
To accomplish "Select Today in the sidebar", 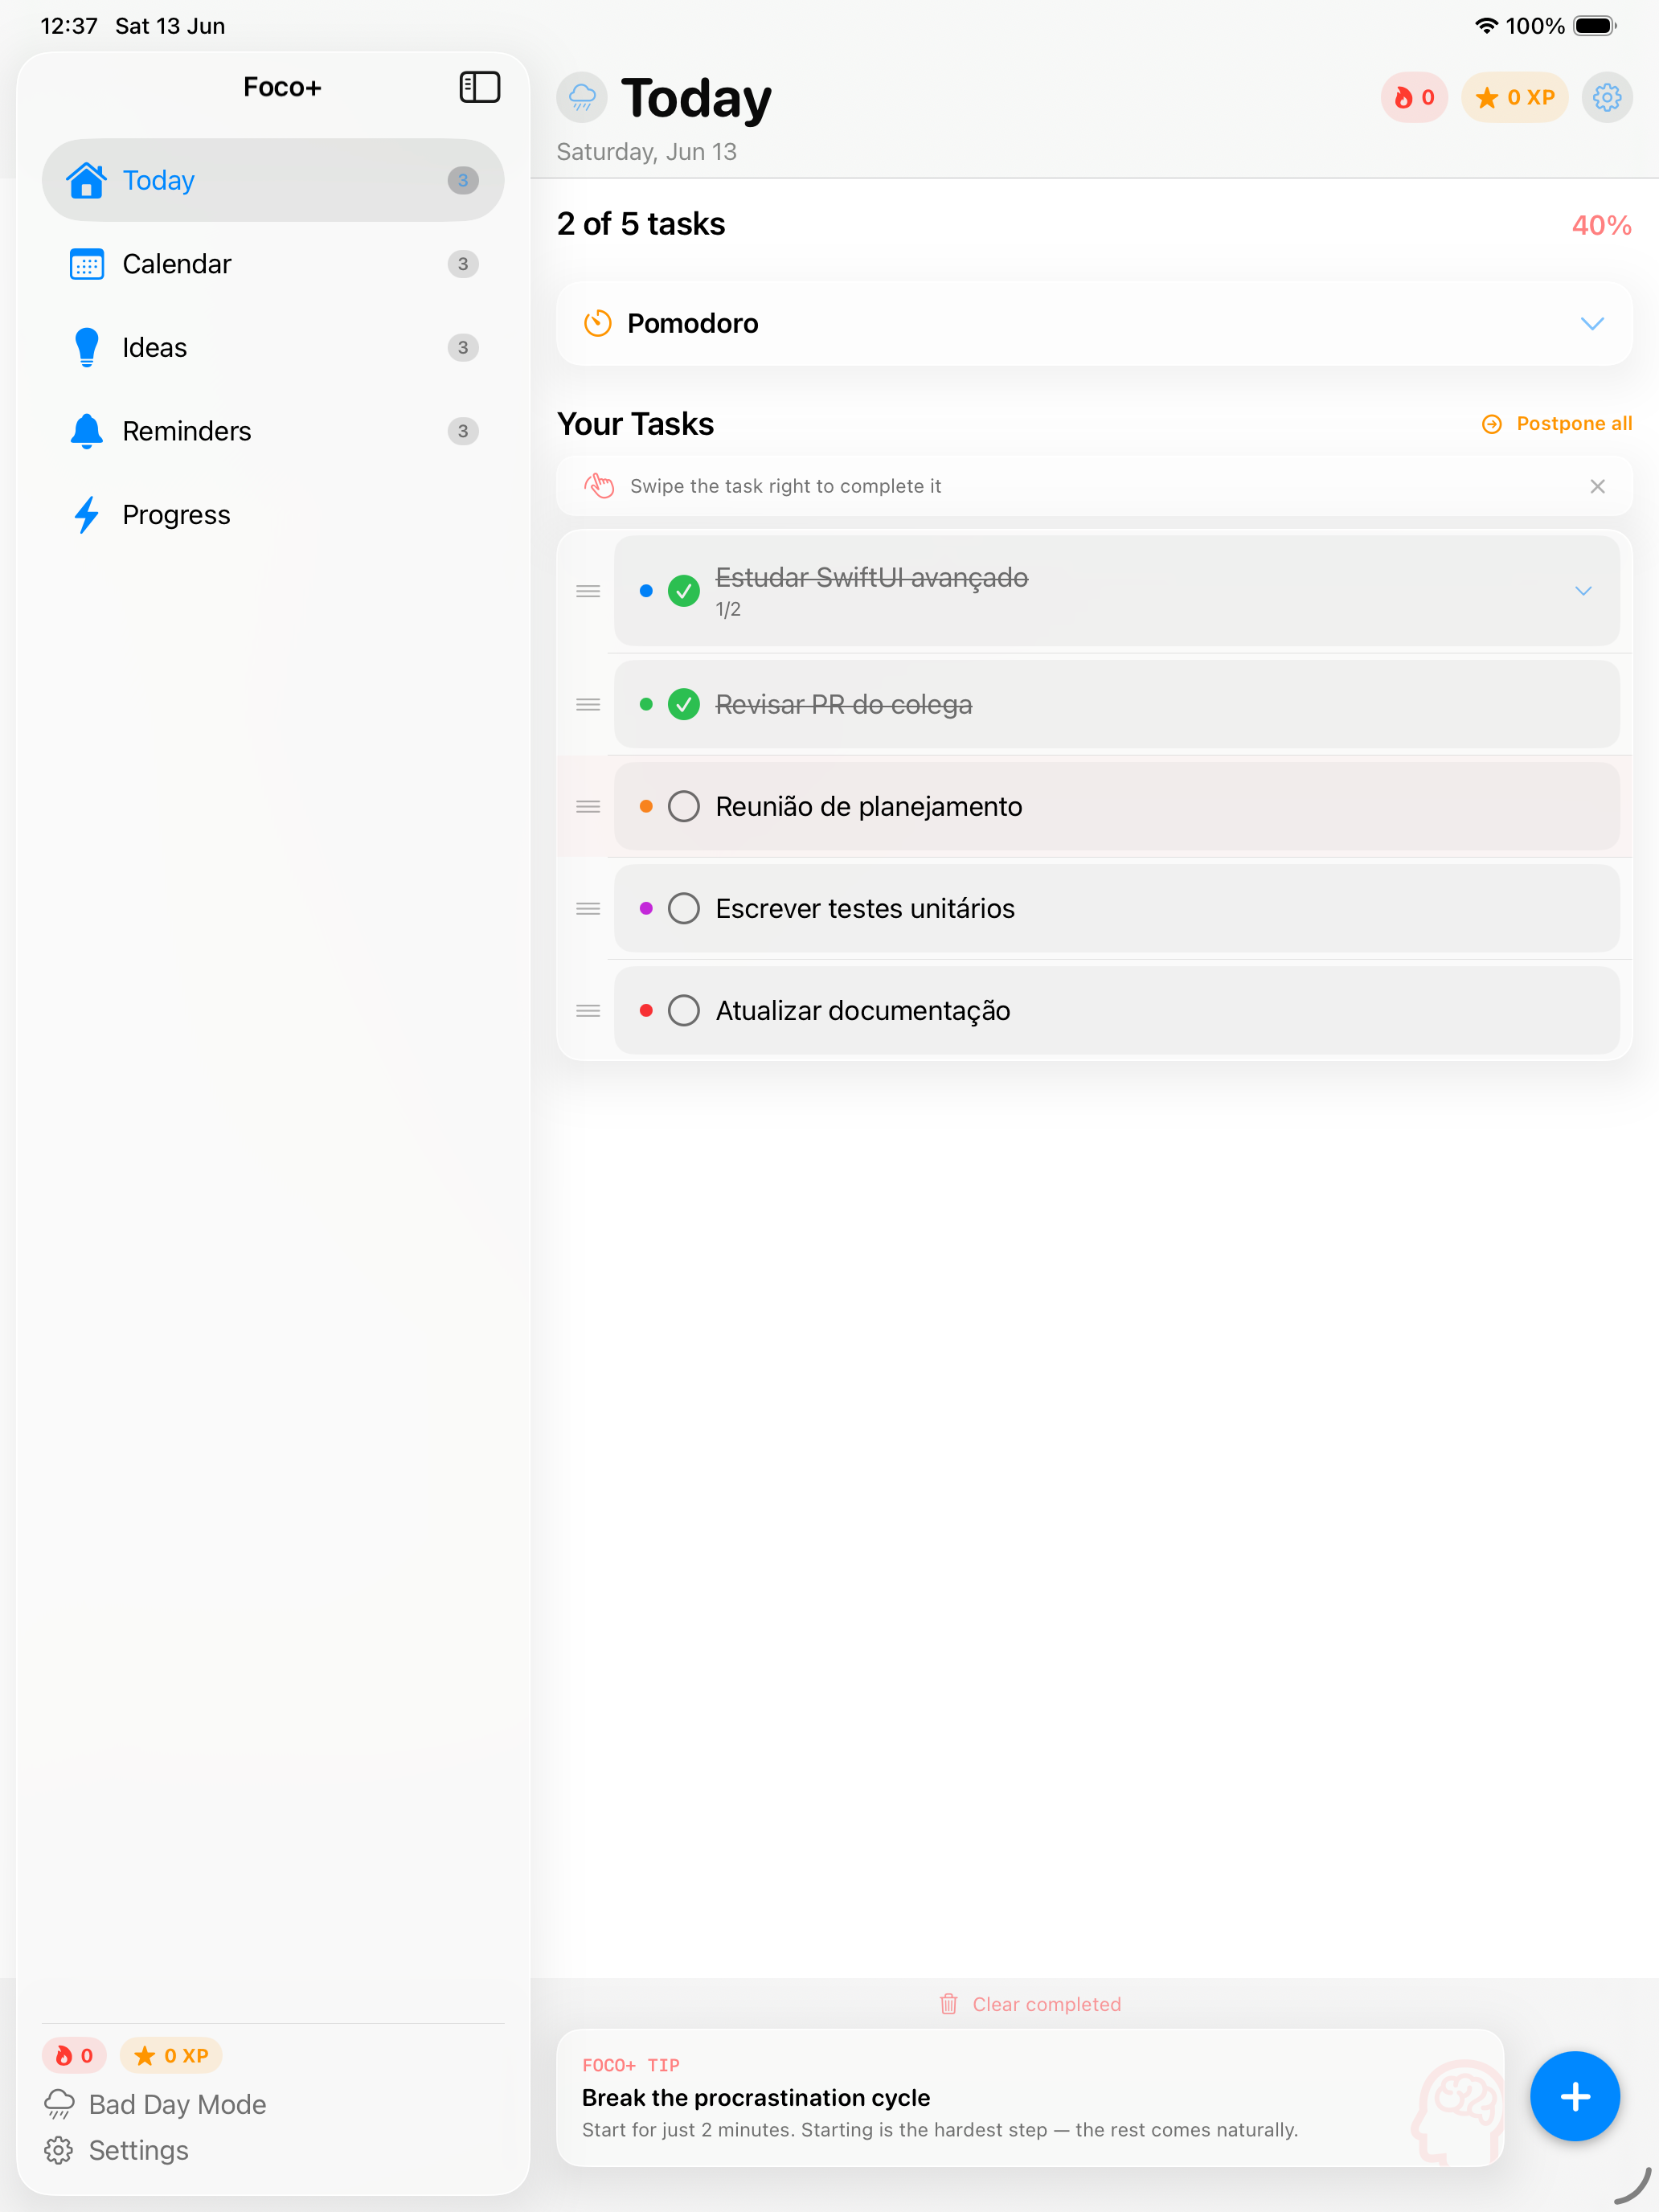I will pyautogui.click(x=273, y=180).
